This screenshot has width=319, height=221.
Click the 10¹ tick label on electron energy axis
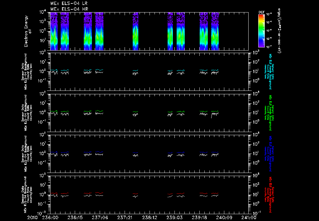[x=43, y=40]
